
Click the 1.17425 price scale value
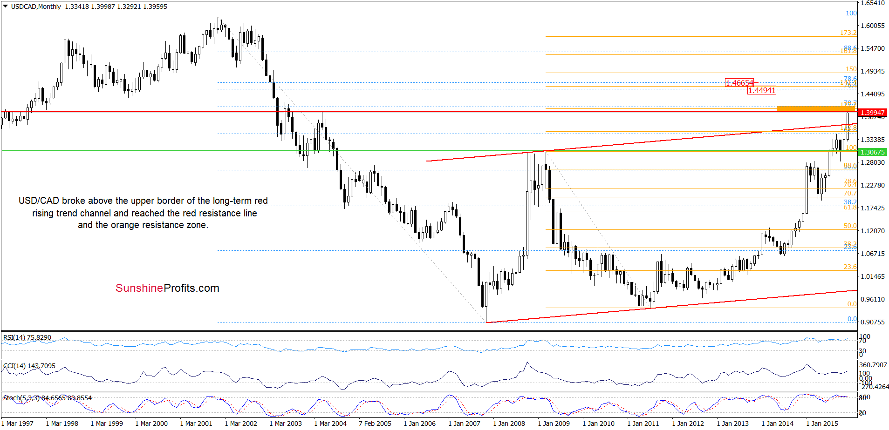[x=872, y=208]
